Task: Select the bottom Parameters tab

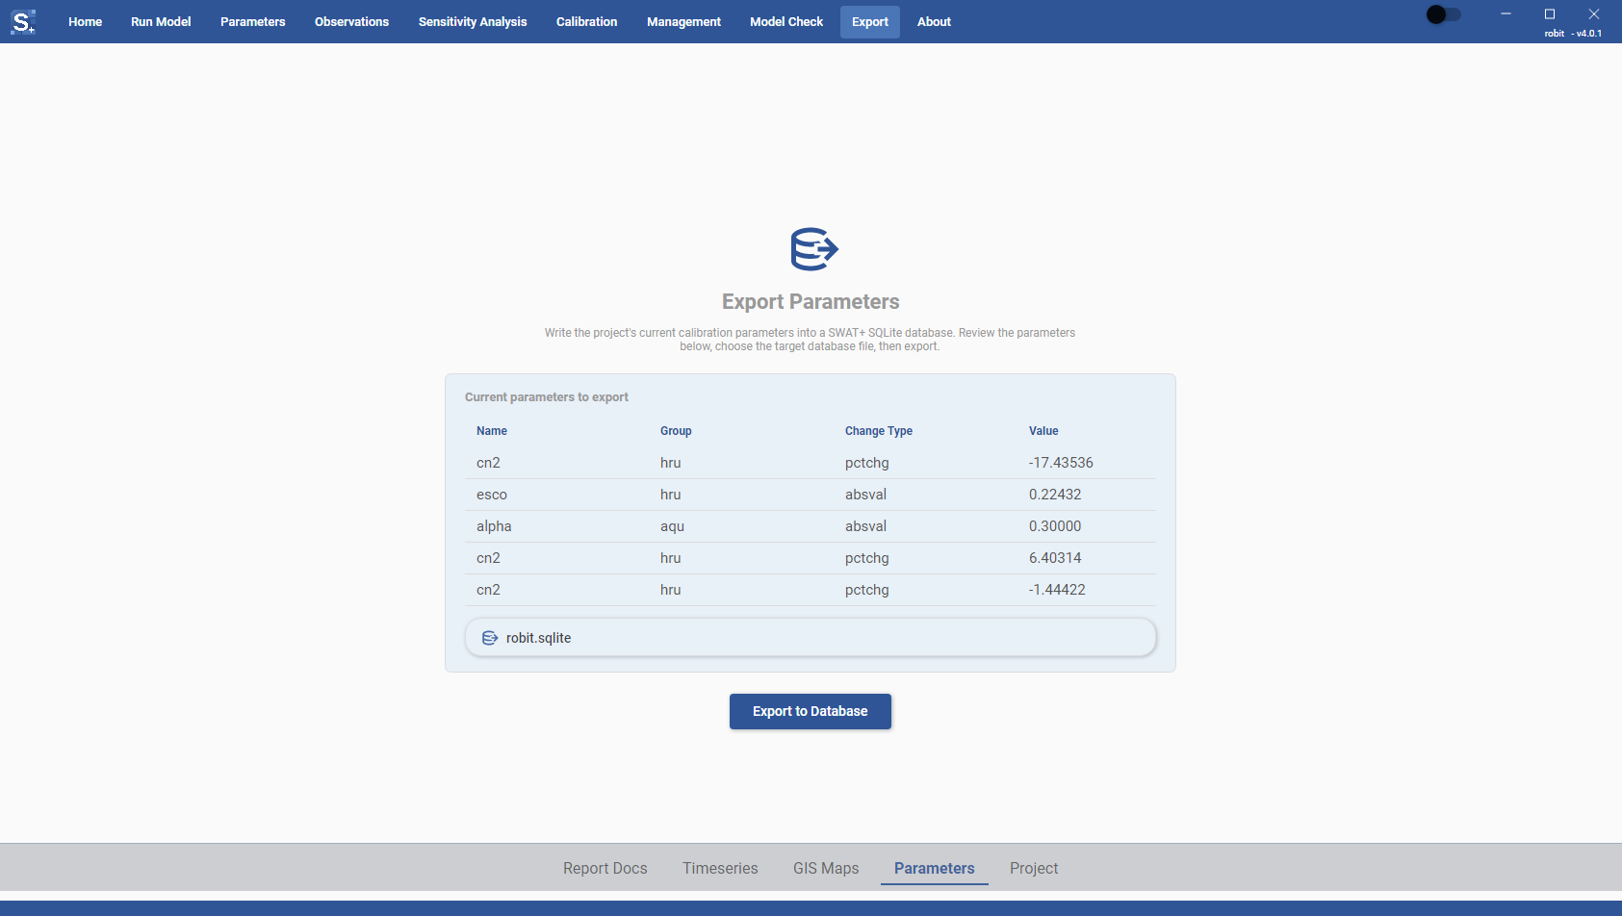Action: coord(935,868)
